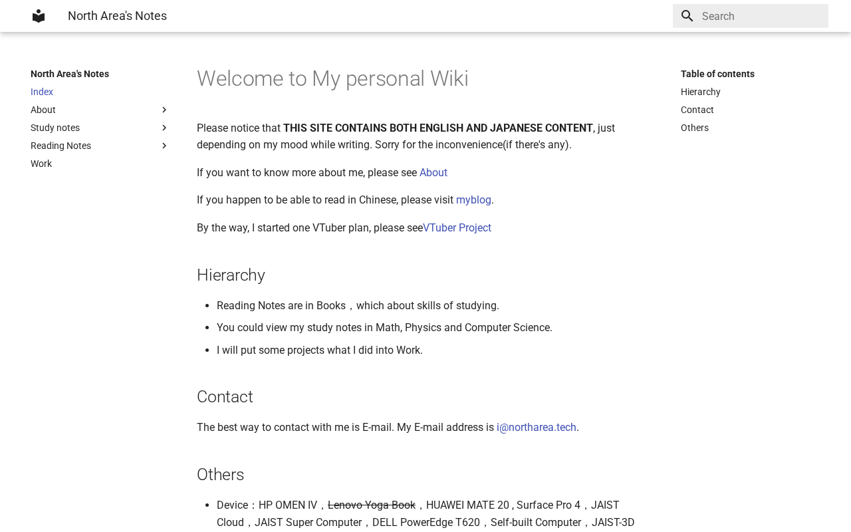851x532 pixels.
Task: Click the North Area's Notes header title
Action: (117, 16)
